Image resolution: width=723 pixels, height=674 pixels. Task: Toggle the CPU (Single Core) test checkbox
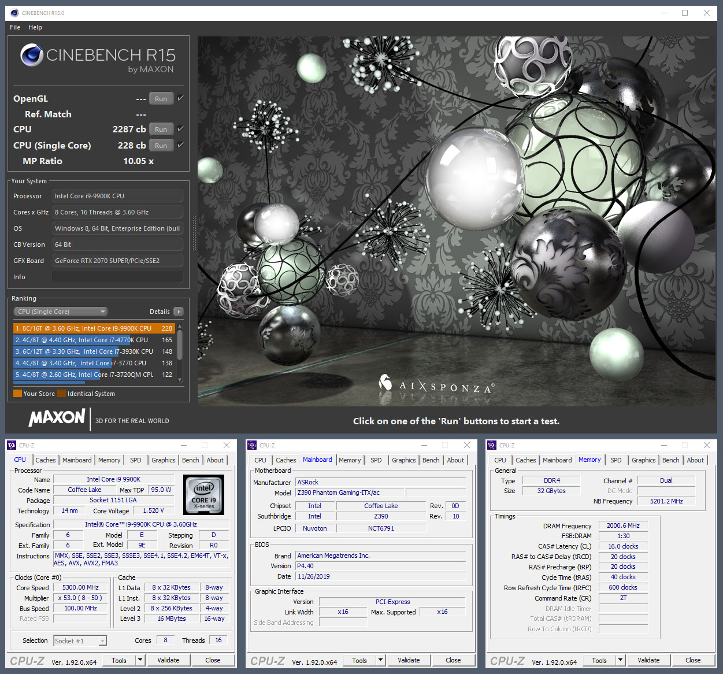tap(180, 145)
